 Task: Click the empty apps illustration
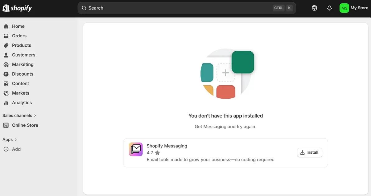[227, 74]
